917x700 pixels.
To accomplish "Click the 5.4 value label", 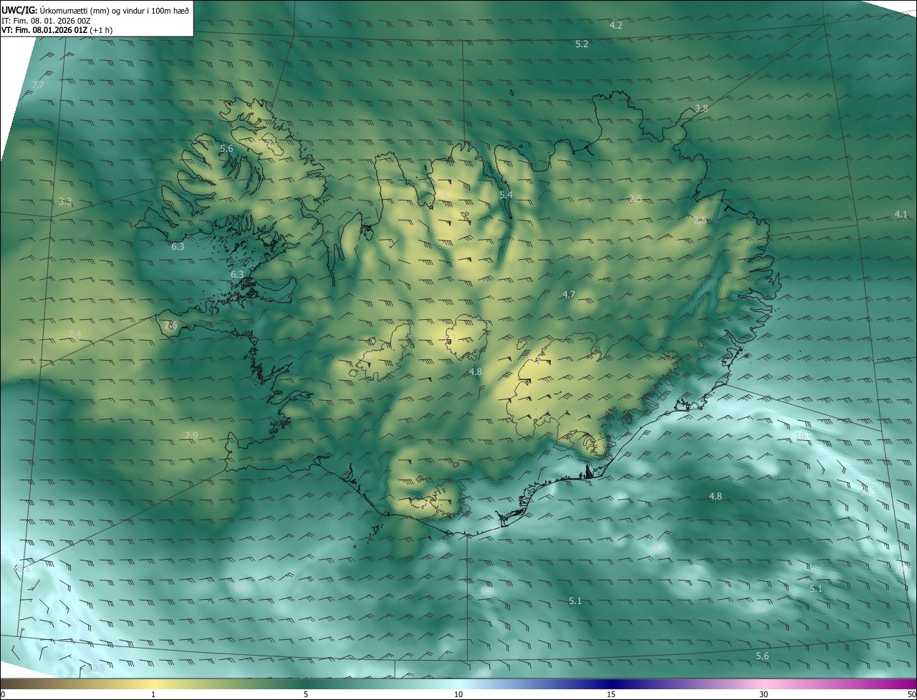I will pos(506,195).
